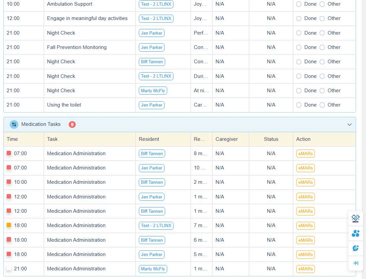
Task: Click the Status column header
Action: click(x=271, y=139)
